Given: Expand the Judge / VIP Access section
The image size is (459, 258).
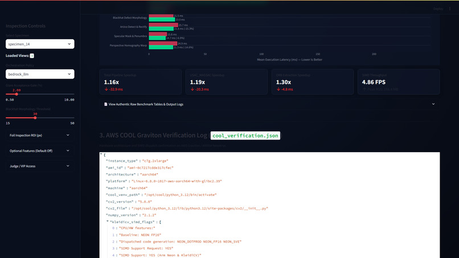Looking at the screenshot, I should click(40, 166).
